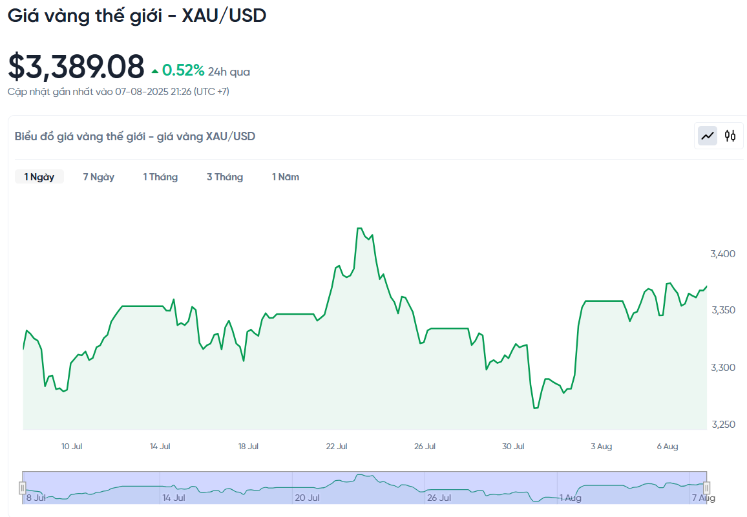Screen dimensions: 747x517
Task: Click the $3,389.08 gold price
Action: click(76, 67)
